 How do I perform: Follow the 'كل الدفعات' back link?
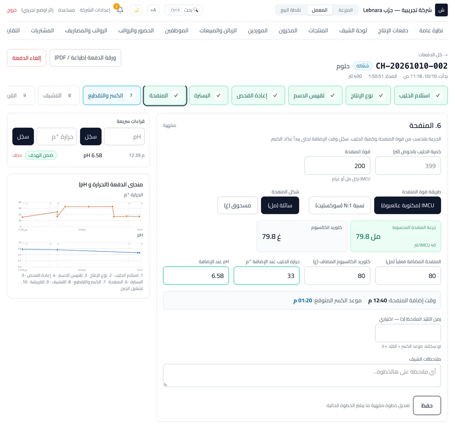coord(433,54)
